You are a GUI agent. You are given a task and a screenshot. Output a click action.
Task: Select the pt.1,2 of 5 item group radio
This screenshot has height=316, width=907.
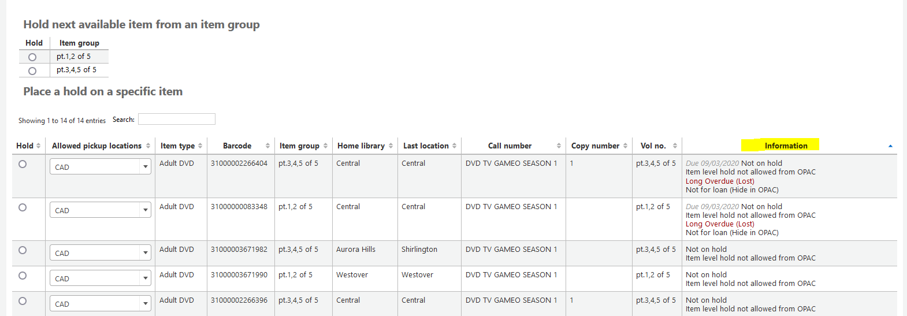point(32,57)
